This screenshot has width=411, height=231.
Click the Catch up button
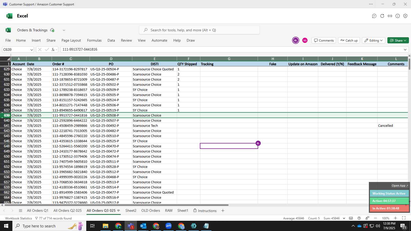coord(349,40)
